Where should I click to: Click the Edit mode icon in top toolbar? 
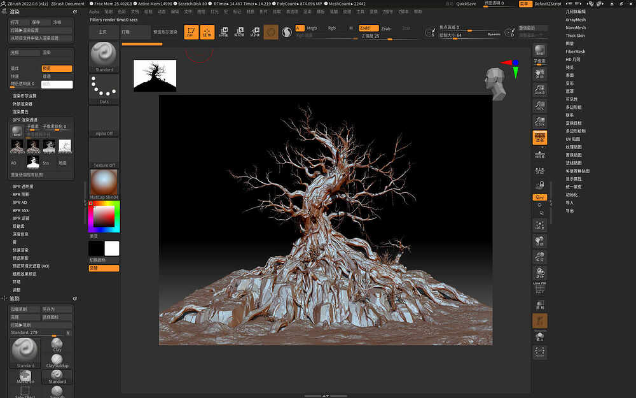coord(191,32)
